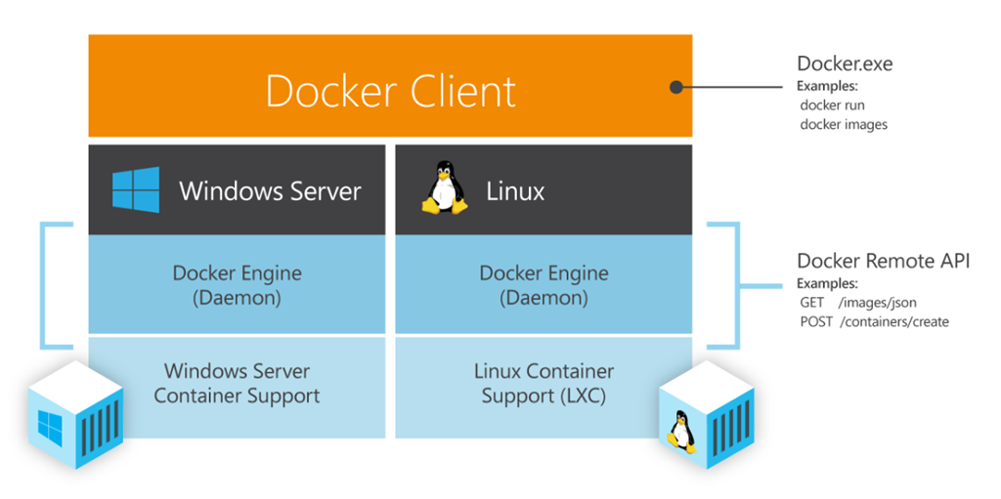Select the GET /images/json example

click(857, 303)
